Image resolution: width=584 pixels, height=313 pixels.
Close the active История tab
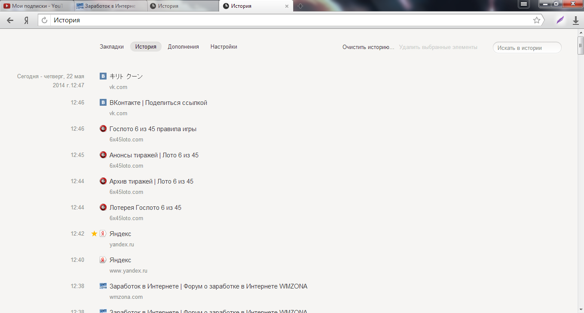(287, 6)
